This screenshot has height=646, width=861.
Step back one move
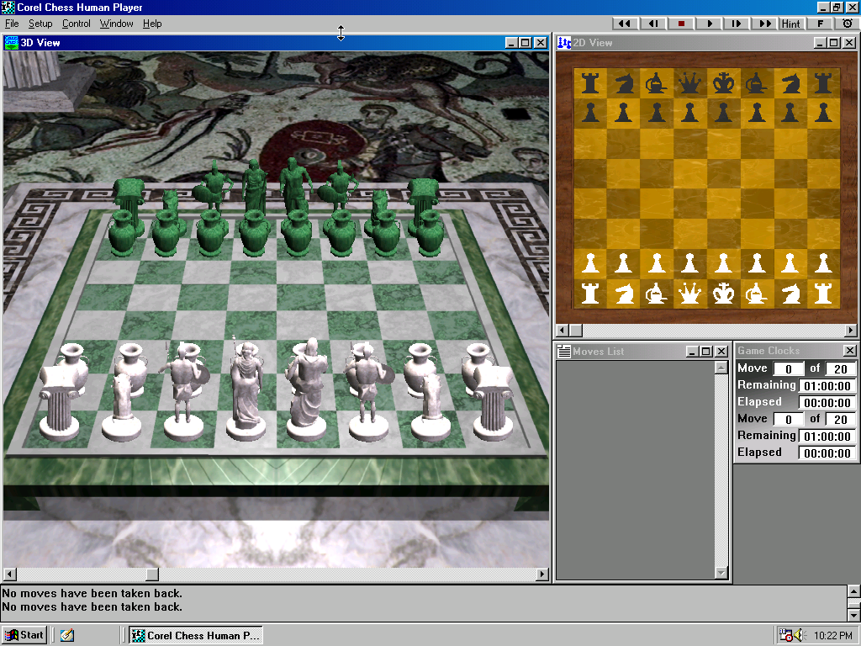[652, 24]
